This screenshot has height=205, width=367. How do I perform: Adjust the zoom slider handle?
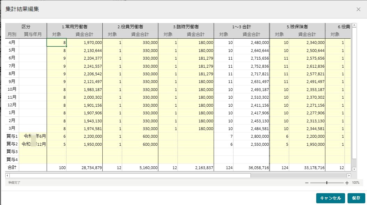pyautogui.click(x=327, y=183)
